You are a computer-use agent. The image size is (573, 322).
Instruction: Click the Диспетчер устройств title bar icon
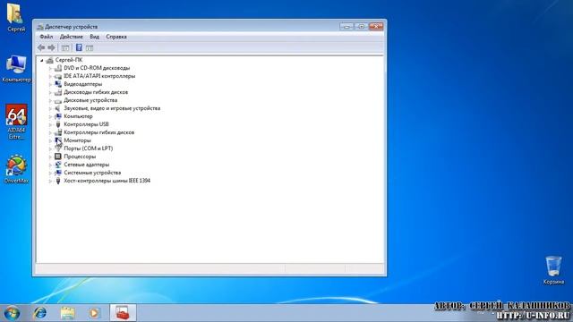[x=40, y=27]
